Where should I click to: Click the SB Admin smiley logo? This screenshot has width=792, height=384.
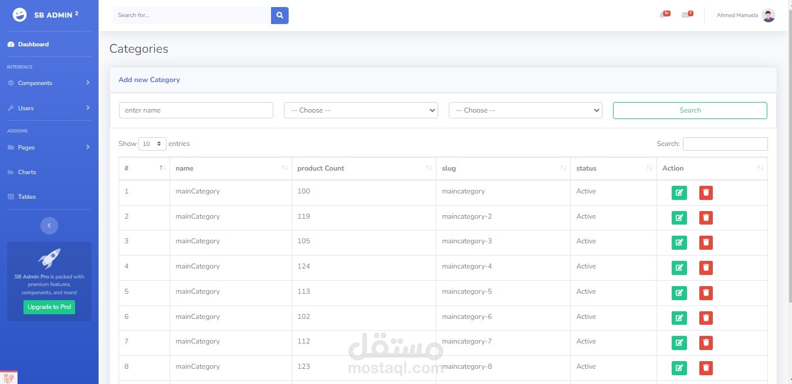click(19, 15)
